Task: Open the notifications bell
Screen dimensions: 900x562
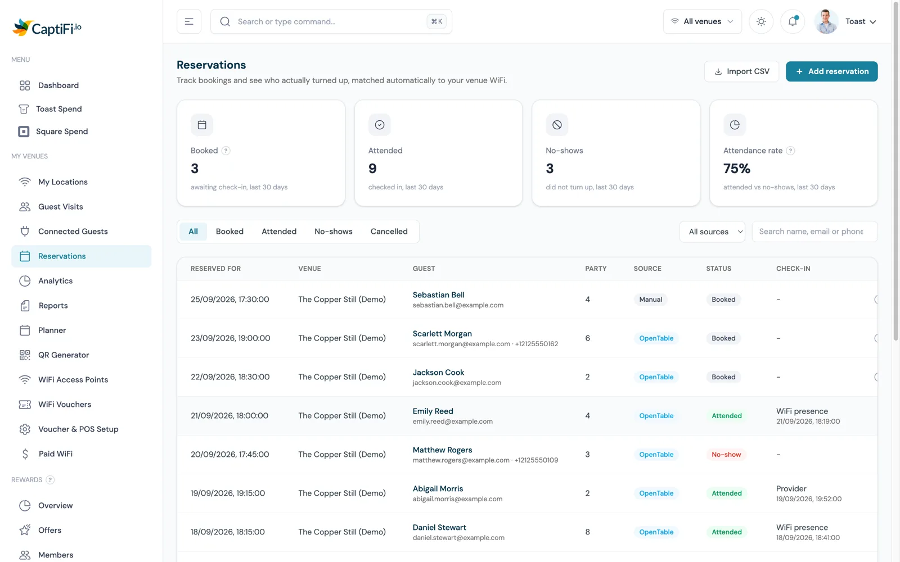Action: click(793, 21)
